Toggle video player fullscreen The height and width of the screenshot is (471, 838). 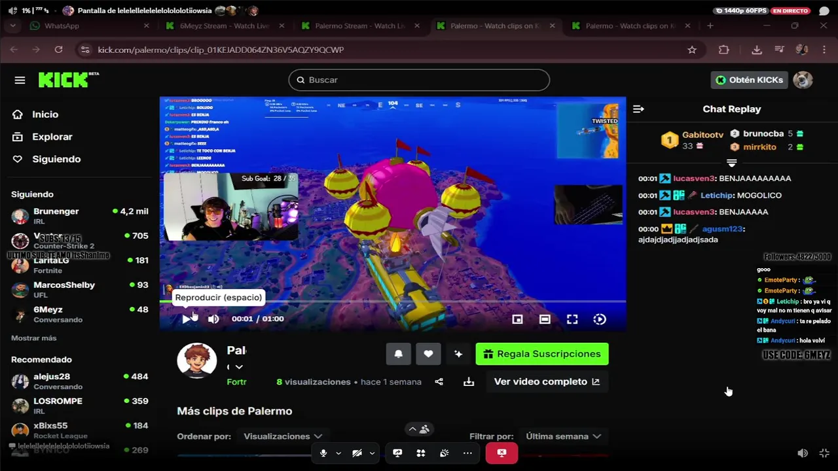(x=572, y=319)
